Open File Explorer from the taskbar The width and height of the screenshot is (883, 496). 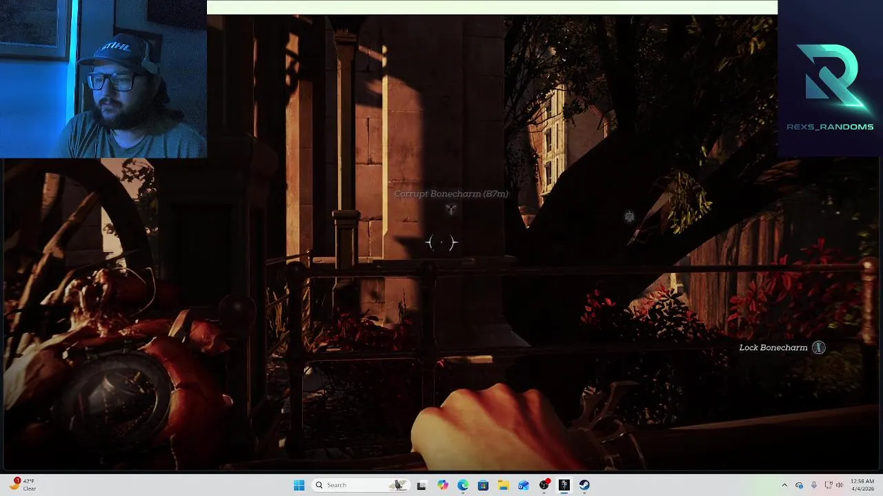click(503, 485)
